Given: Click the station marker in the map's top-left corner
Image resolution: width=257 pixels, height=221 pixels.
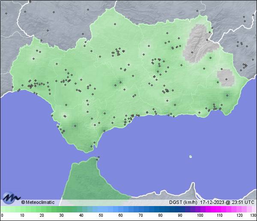Looking at the screenshot, I should point(6,13).
